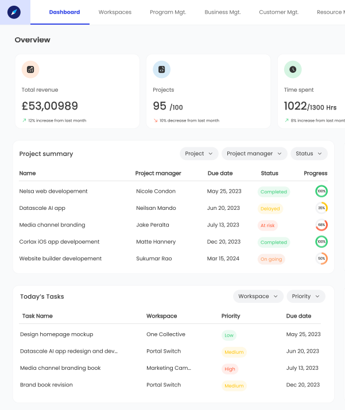Click the Task Name column header
345x410 pixels.
[37, 316]
